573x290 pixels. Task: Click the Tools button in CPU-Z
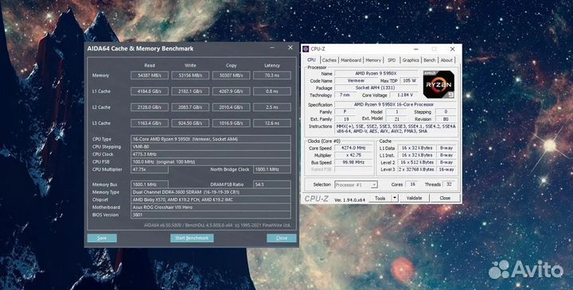click(380, 198)
